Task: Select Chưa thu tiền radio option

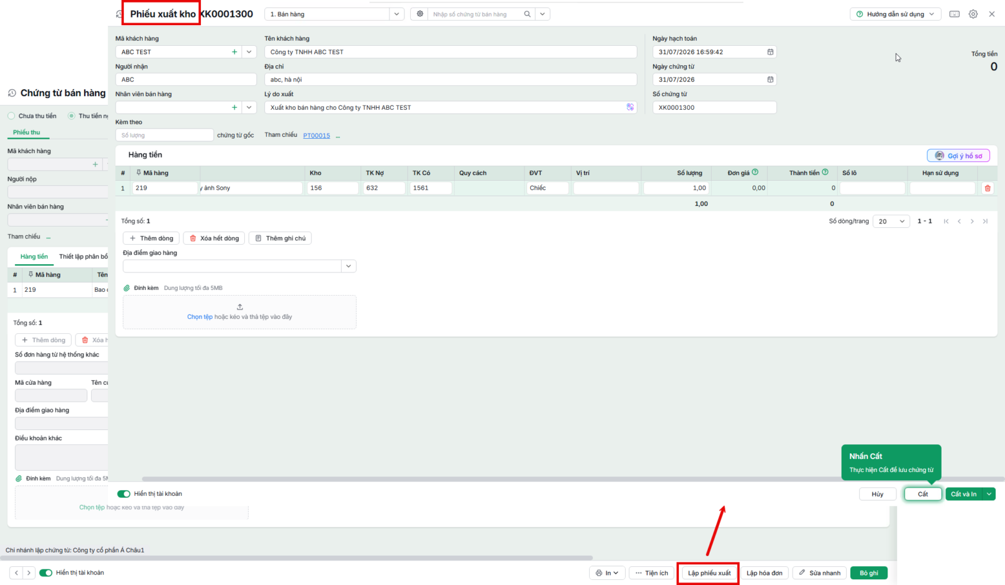Action: tap(11, 116)
